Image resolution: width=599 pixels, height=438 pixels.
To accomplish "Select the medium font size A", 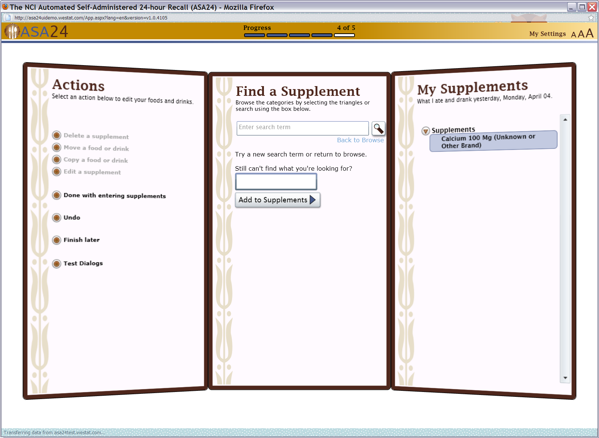I will [x=581, y=34].
